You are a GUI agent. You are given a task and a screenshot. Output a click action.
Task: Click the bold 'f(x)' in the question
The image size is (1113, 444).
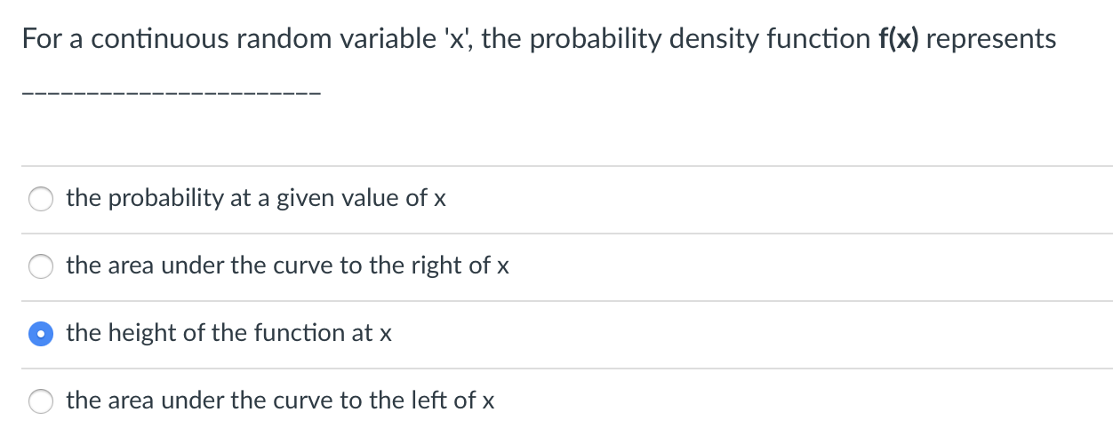click(898, 39)
